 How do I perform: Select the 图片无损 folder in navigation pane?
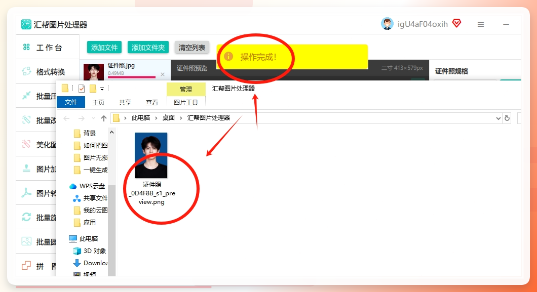tap(90, 157)
